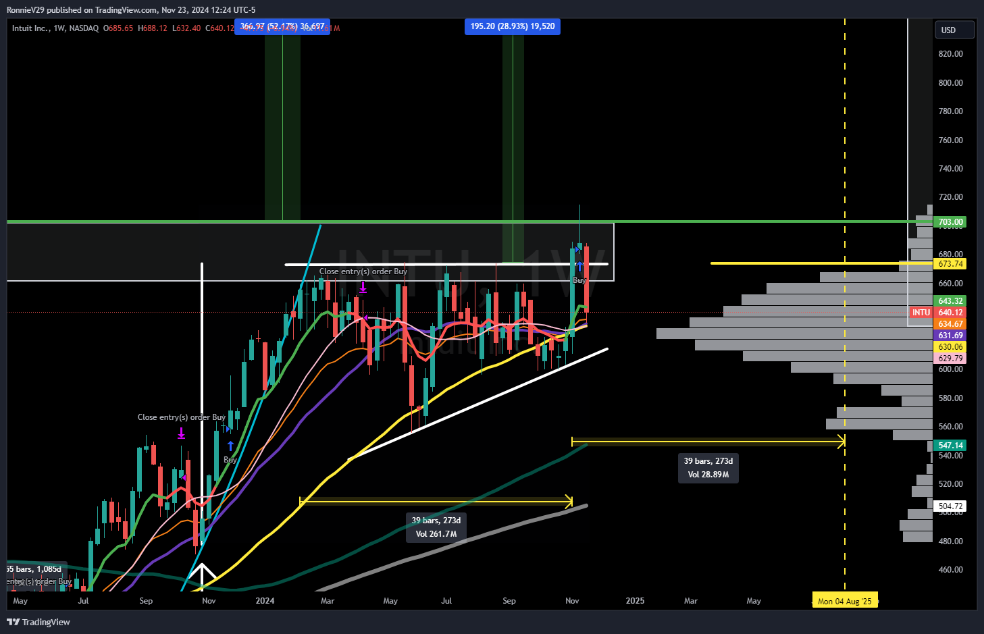
Task: Click the 560.00 price axis label
Action: [950, 427]
